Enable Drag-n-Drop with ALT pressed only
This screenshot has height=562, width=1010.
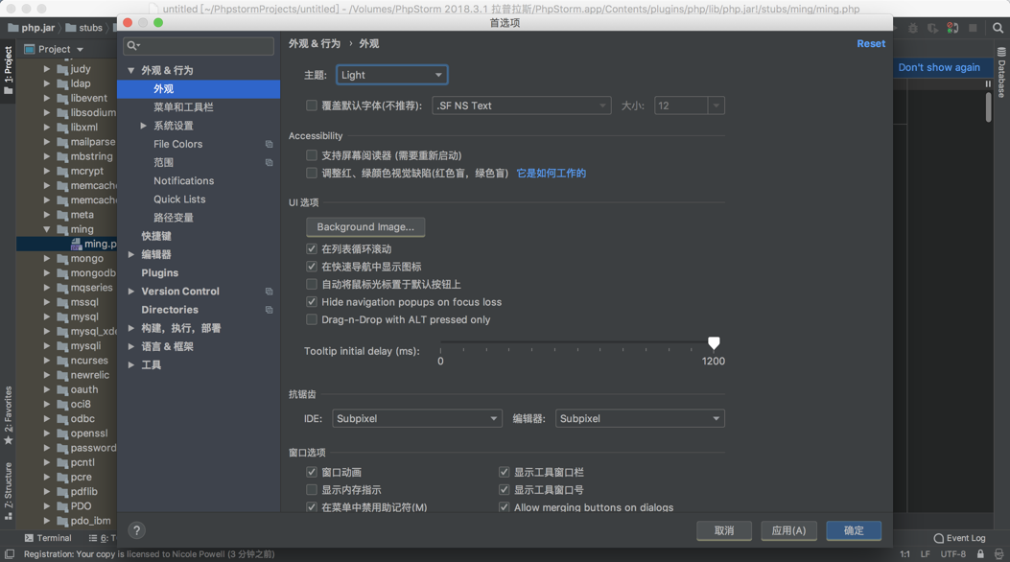312,320
